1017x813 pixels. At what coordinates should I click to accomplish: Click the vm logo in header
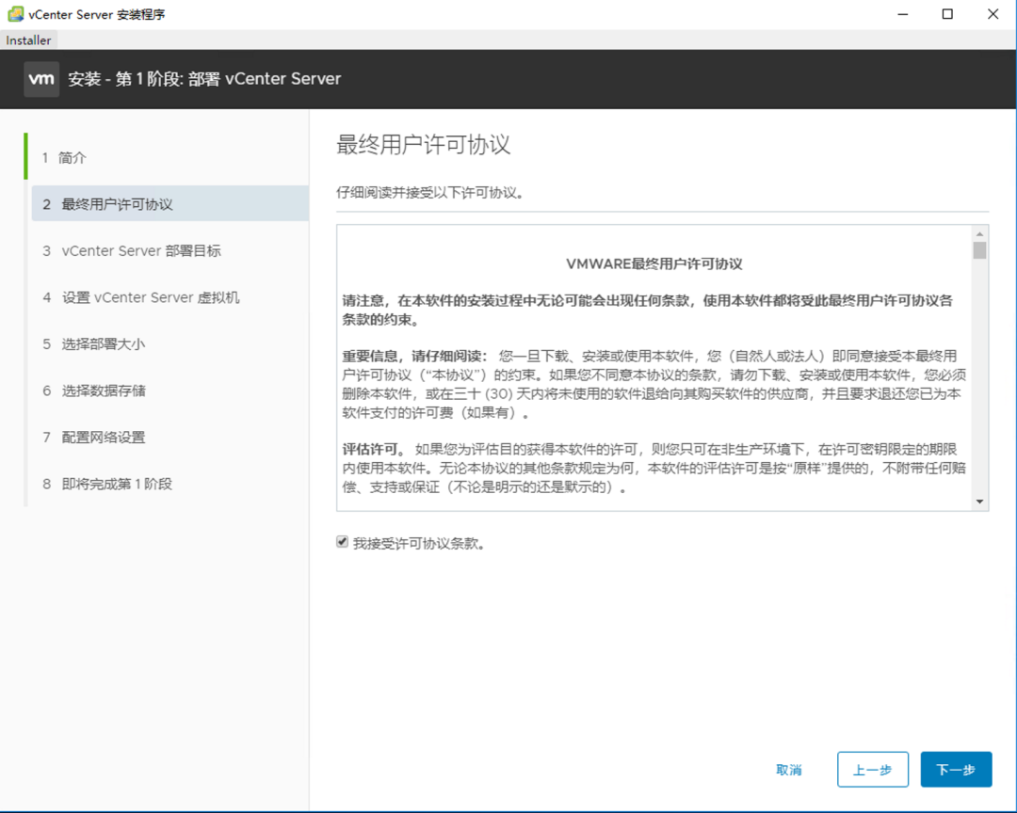coord(41,79)
